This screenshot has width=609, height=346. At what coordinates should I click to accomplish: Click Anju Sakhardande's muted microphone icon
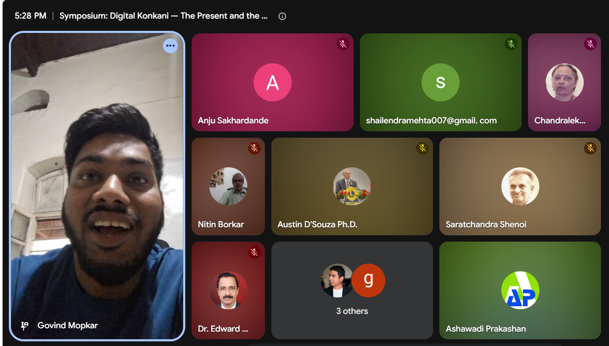(343, 44)
